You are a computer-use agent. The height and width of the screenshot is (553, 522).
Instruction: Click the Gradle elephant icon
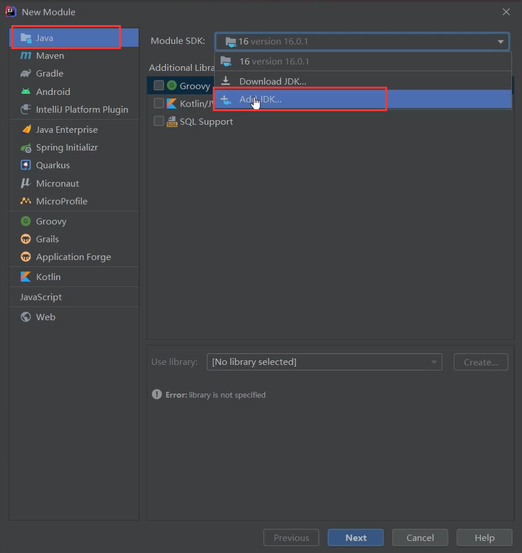click(26, 73)
